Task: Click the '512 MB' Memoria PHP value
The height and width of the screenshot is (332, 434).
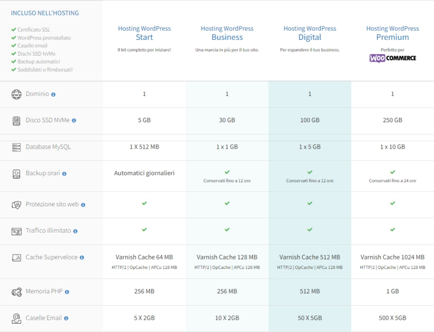Action: (x=310, y=291)
